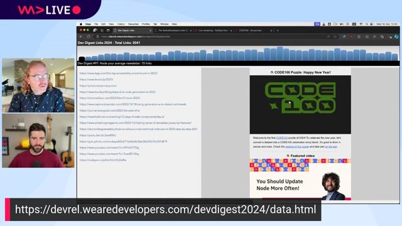Viewport: 402px width, 226px height.
Task: Open the favourites list toolbar icon
Action: 374,36
